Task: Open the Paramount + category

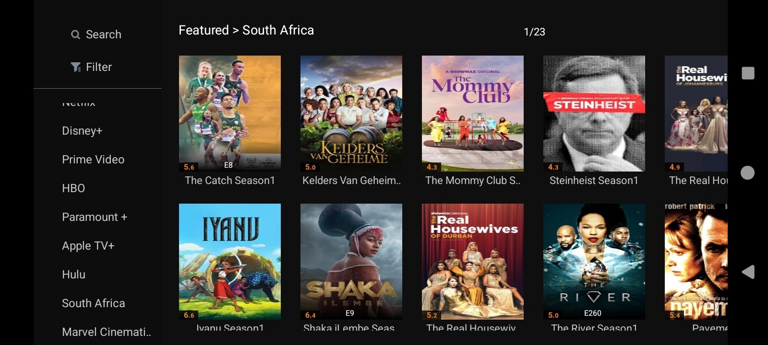Action: tap(95, 217)
